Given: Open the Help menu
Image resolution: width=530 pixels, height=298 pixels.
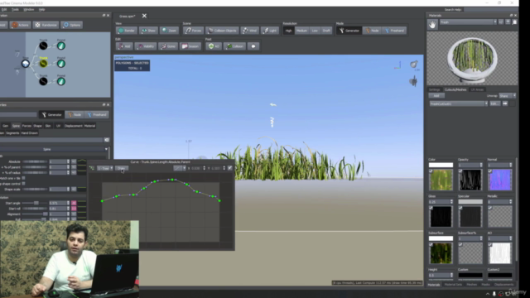Looking at the screenshot, I should coord(41,9).
